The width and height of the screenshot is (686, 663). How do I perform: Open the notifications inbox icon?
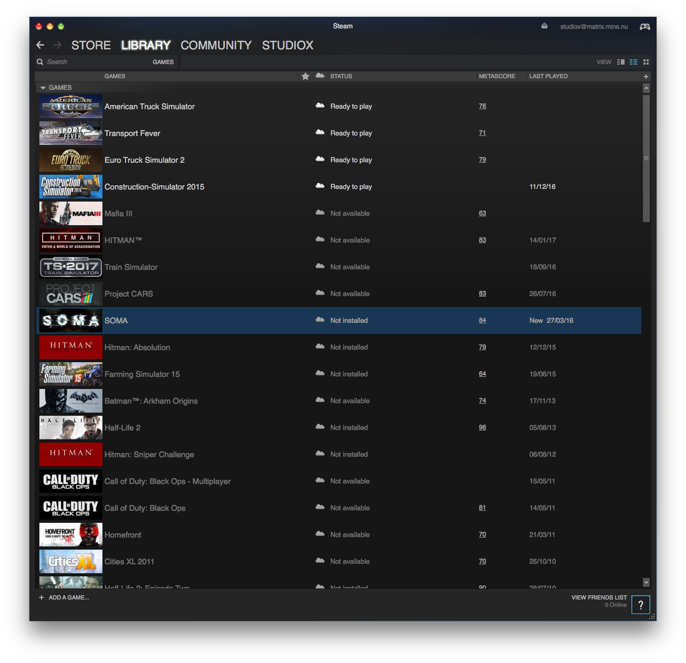tap(544, 26)
